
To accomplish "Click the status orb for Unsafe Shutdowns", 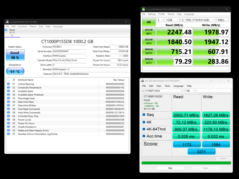I will (x=8, y=127).
